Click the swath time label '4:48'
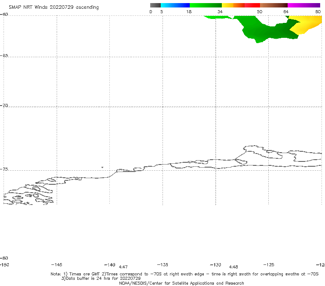This screenshot has height=286, width=325. [x=233, y=267]
